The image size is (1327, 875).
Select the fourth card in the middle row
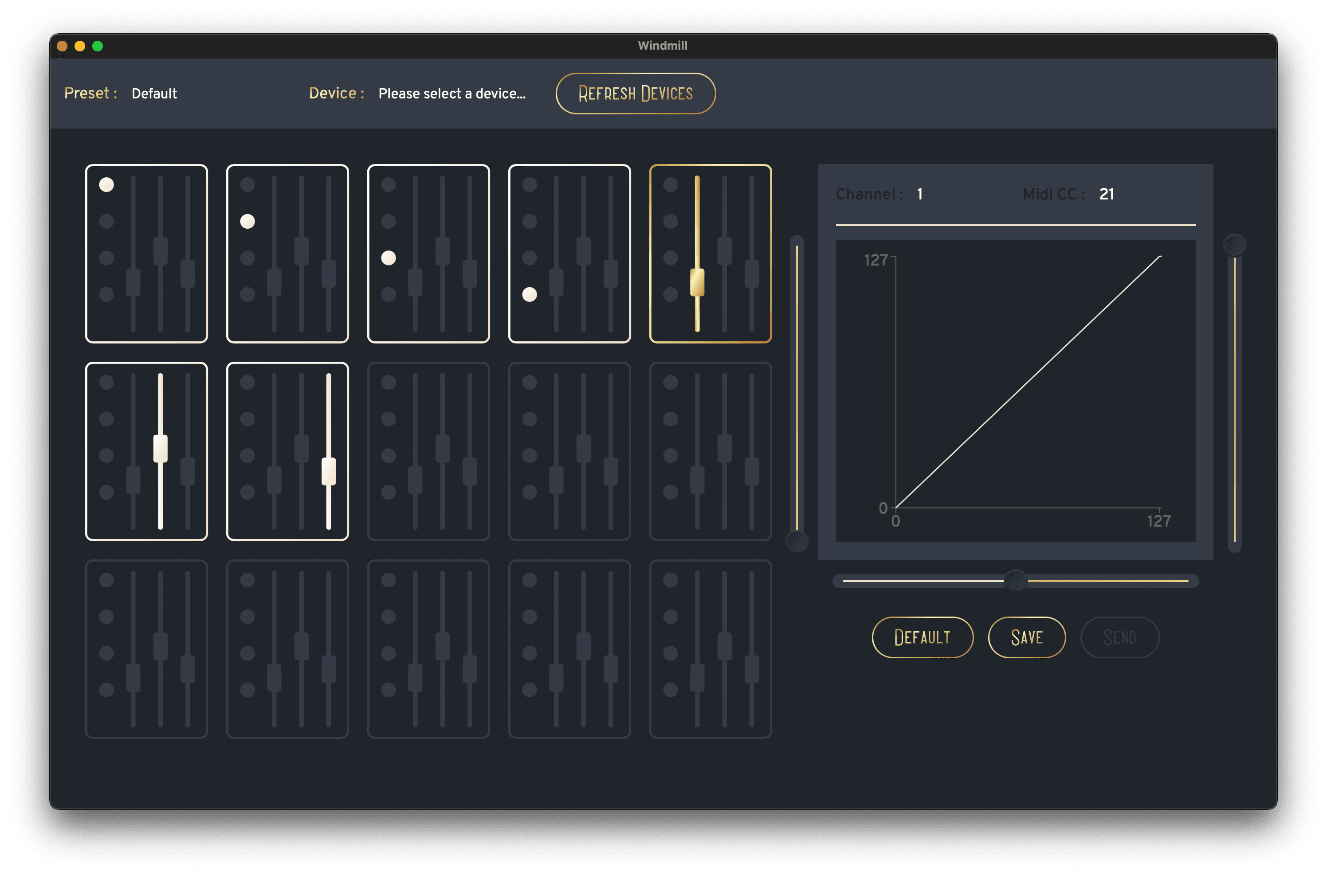pos(569,451)
